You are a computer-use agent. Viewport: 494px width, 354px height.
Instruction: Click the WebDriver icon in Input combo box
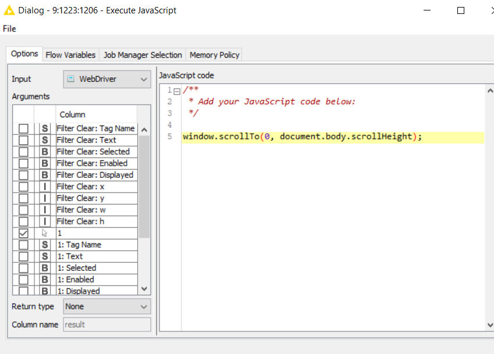72,79
